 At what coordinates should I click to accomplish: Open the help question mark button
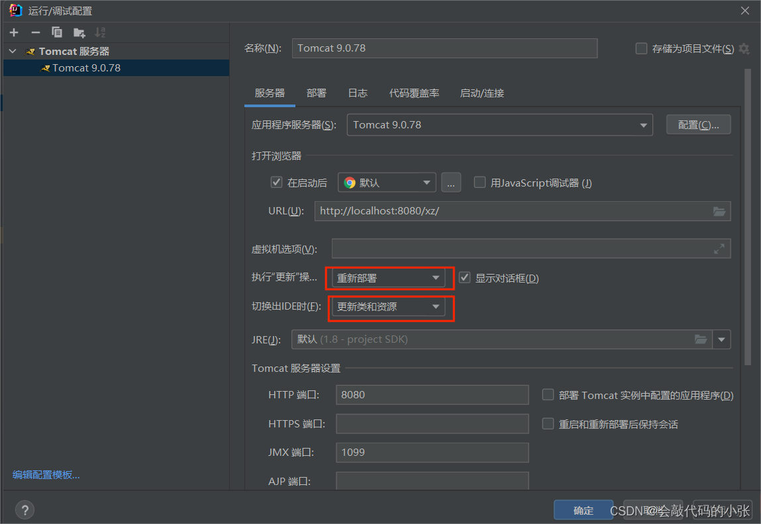tap(25, 509)
